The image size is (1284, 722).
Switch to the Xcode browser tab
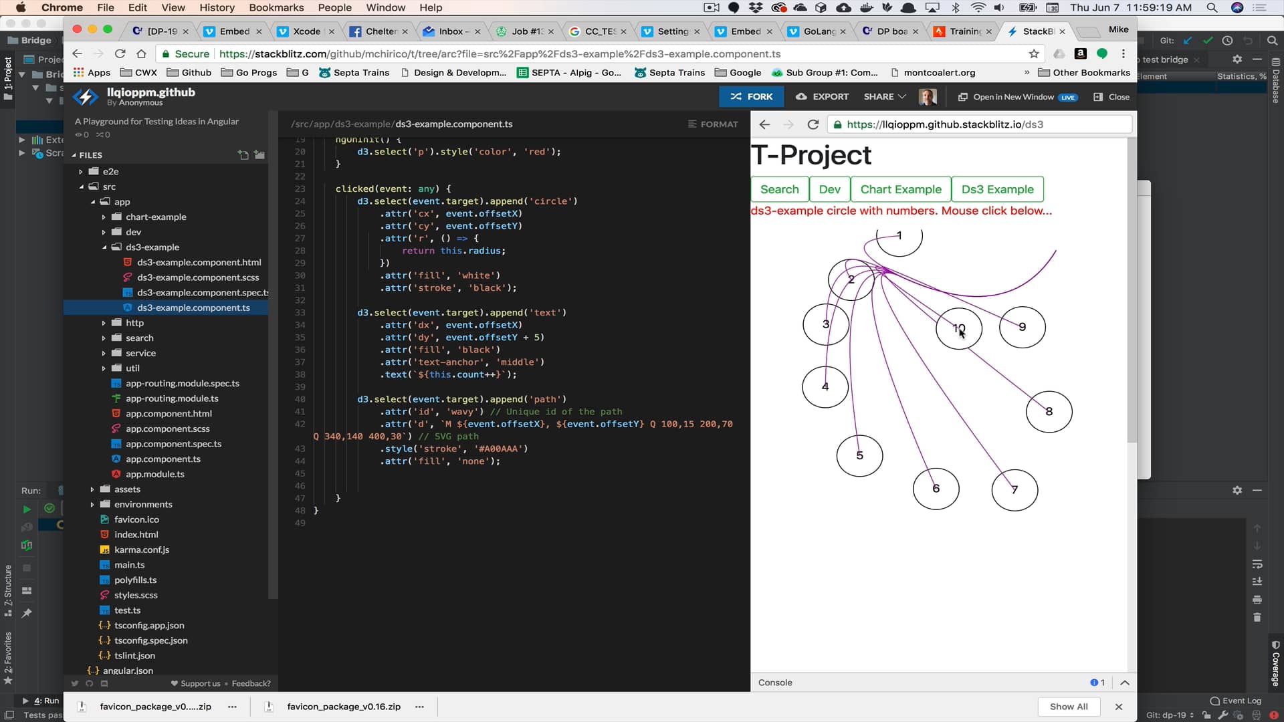click(306, 31)
